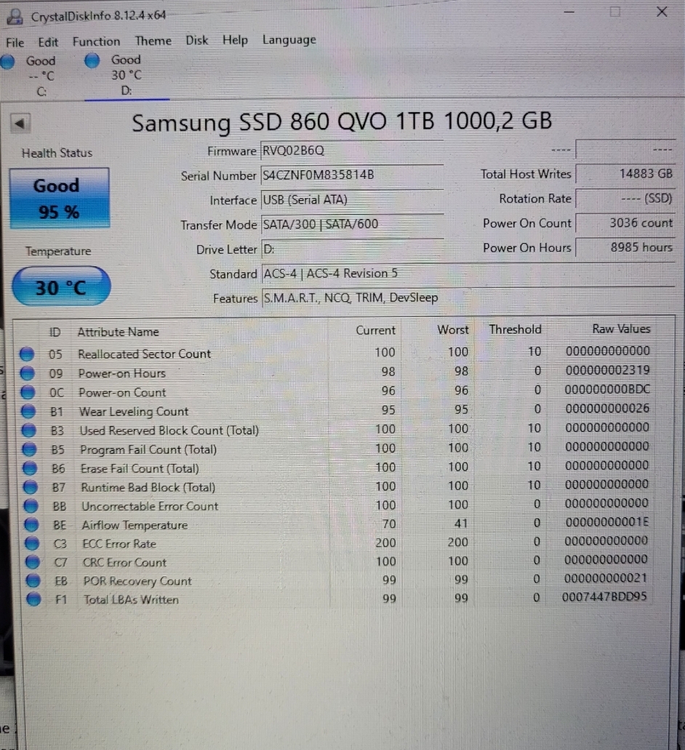Viewport: 685px width, 750px height.
Task: Open the Language menu
Action: click(289, 40)
